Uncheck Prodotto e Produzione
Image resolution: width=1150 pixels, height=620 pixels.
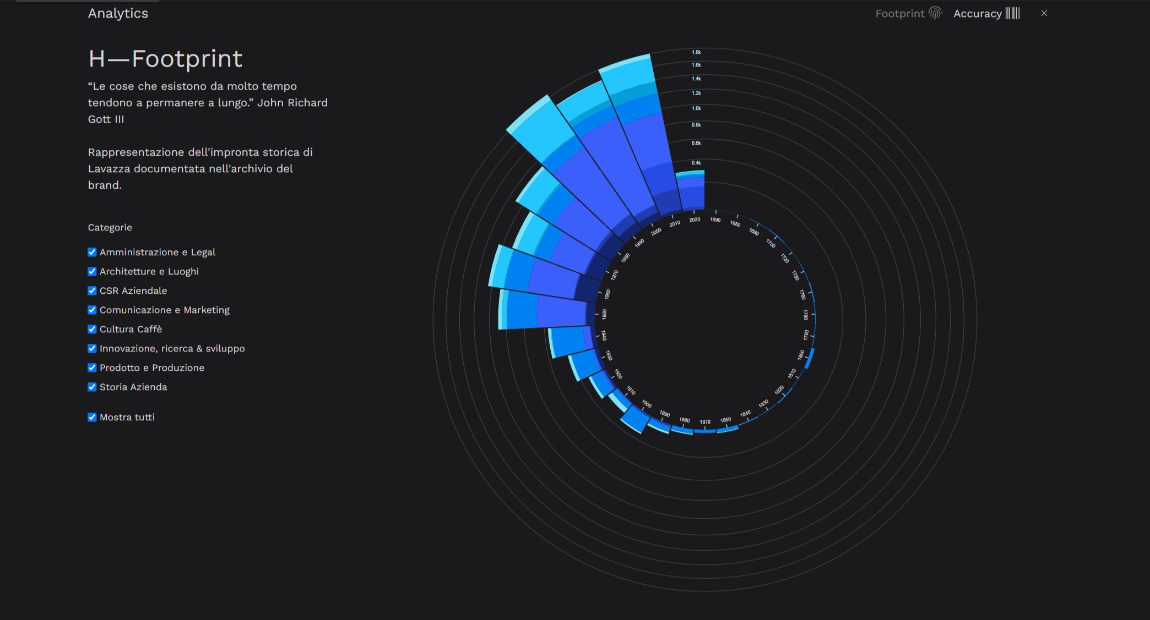tap(92, 367)
